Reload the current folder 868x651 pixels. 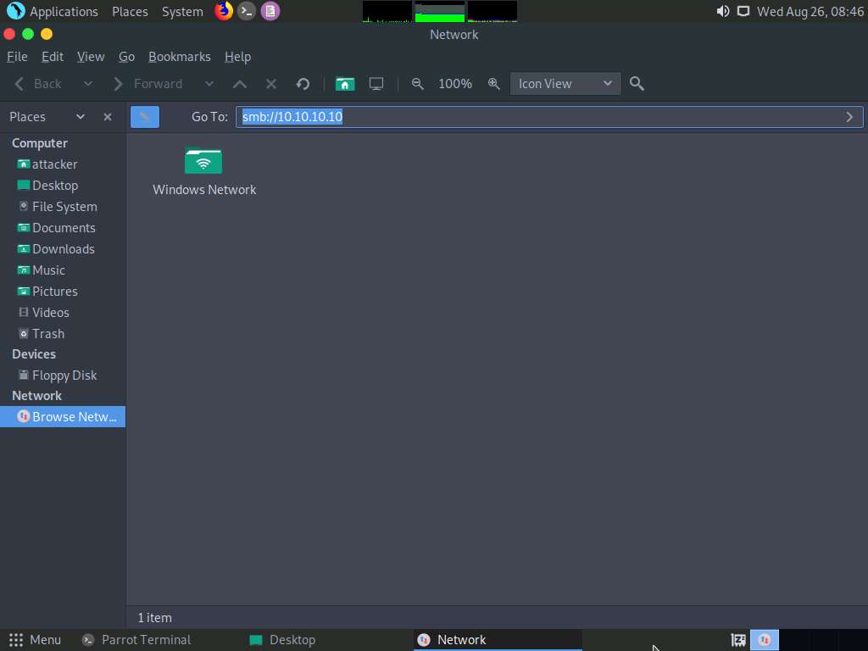click(x=303, y=83)
